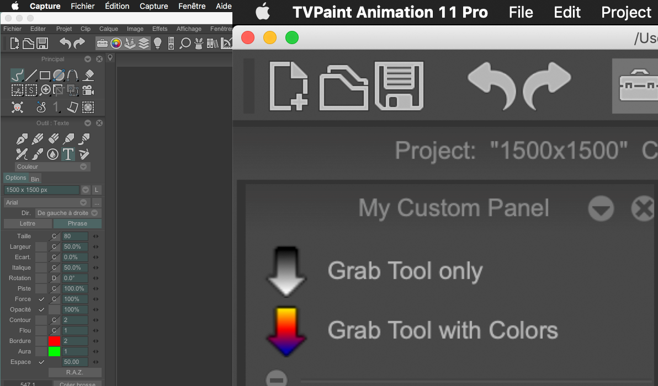Image resolution: width=658 pixels, height=386 pixels.
Task: Toggle the Espace checkbox
Action: pyautogui.click(x=41, y=362)
